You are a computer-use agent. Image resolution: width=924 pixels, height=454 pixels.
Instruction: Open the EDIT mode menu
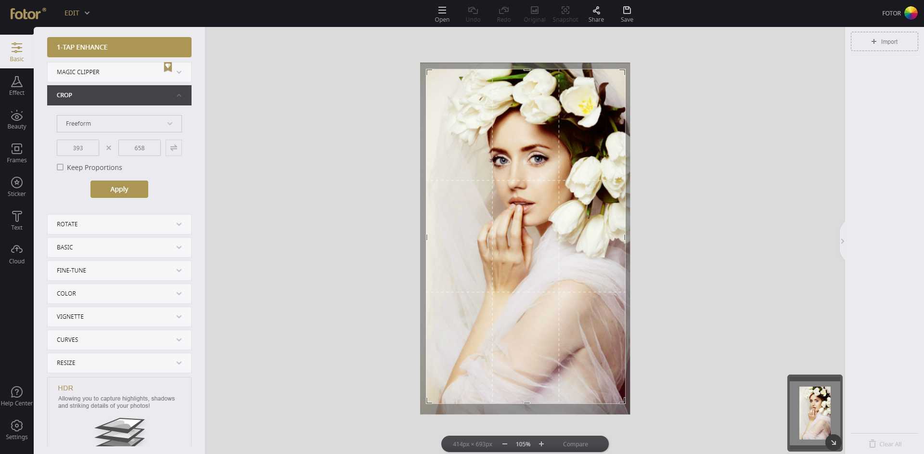(x=76, y=13)
